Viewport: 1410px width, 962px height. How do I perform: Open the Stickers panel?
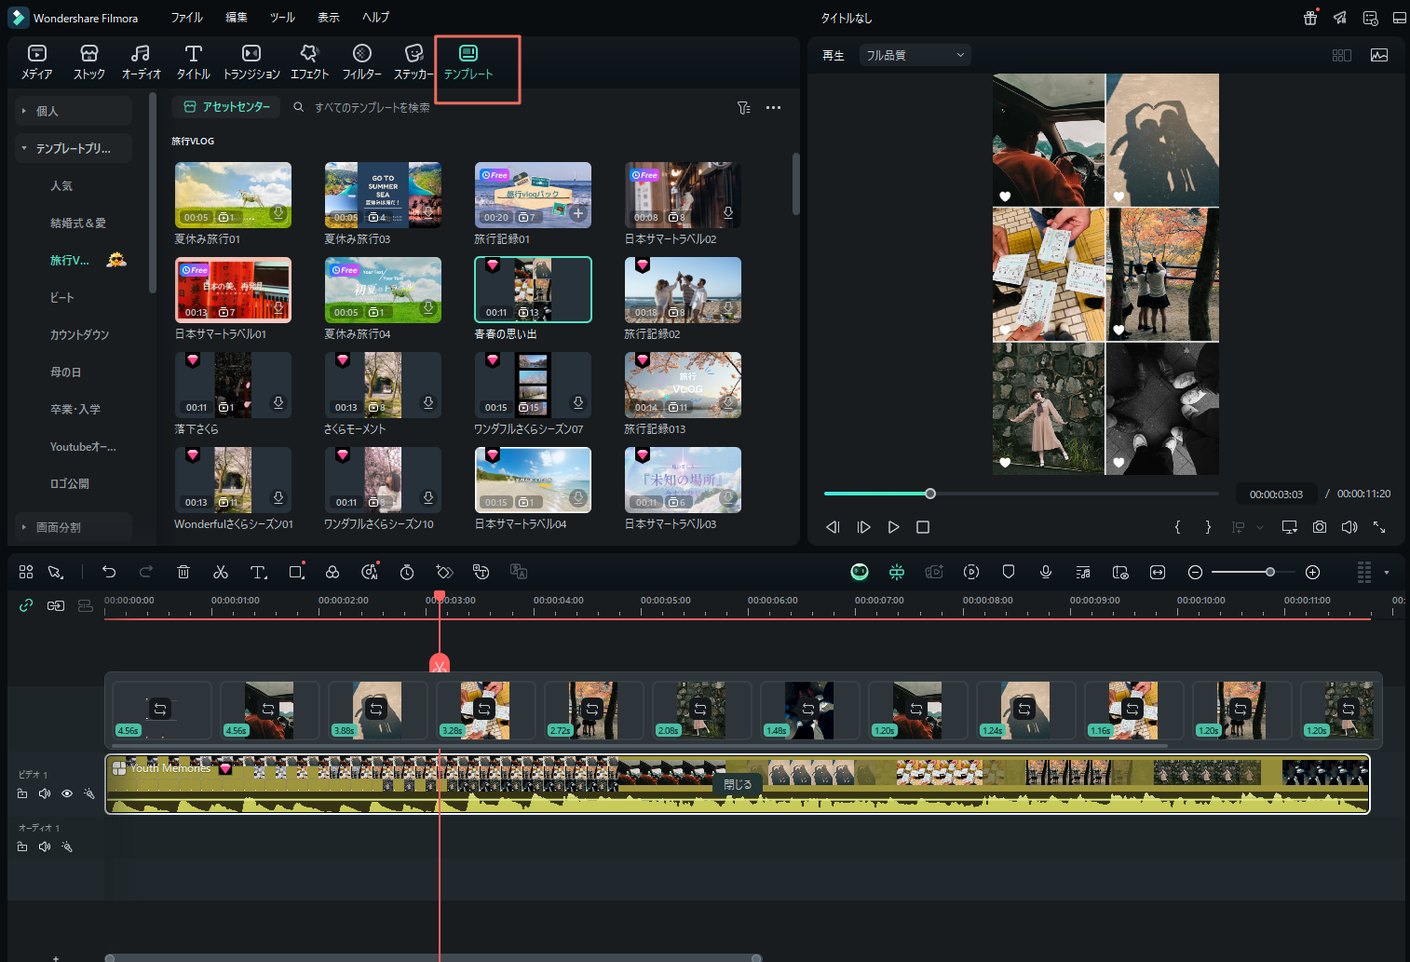[414, 61]
